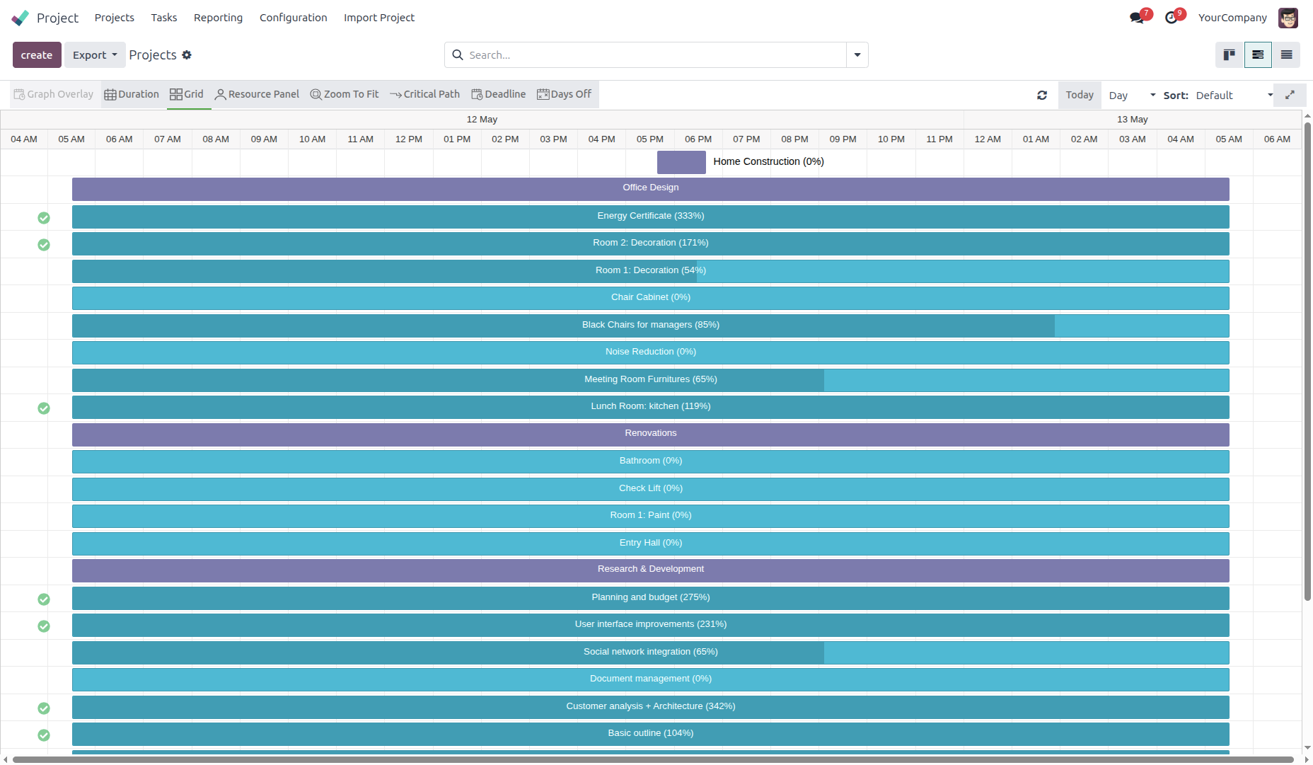Screen dimensions: 1313x765
Task: Open the Reporting menu
Action: coord(218,18)
